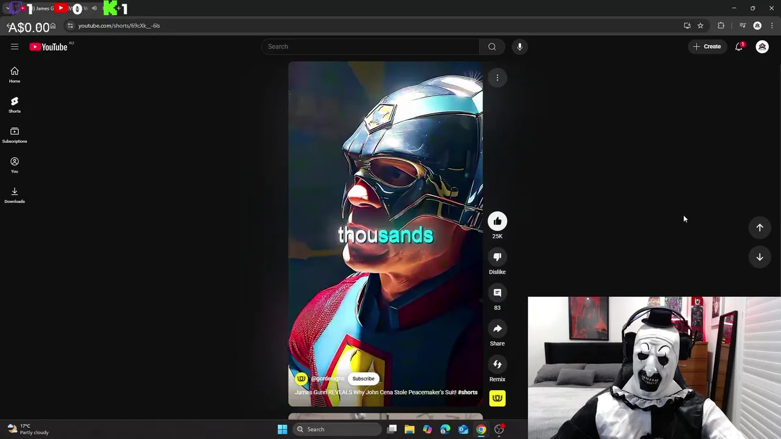Go to the previous Short arrow
The image size is (781, 439).
760,227
